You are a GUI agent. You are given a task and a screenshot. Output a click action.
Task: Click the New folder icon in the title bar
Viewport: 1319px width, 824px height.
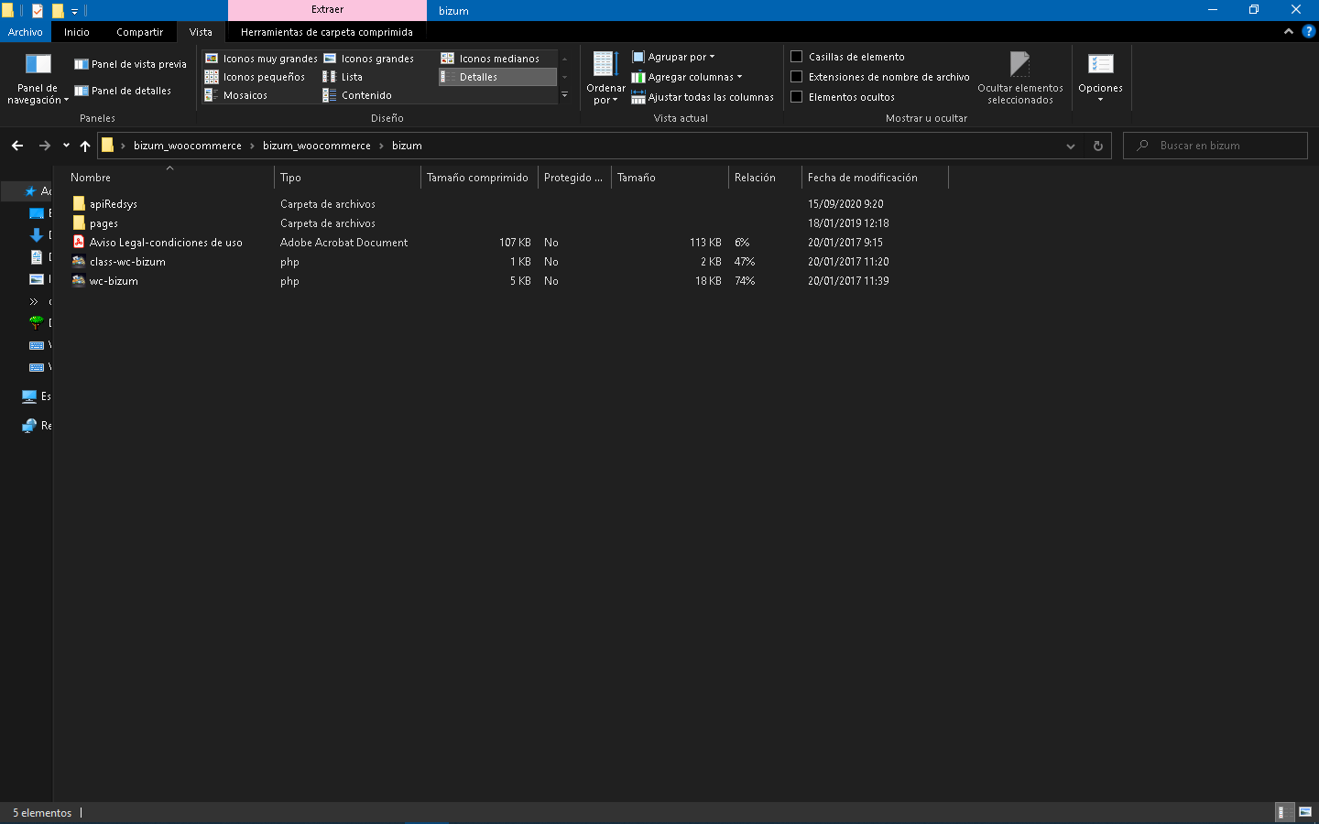pos(58,11)
